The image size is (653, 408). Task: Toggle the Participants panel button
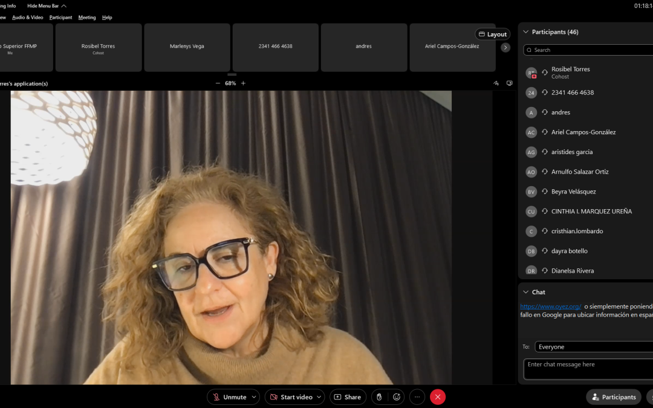point(613,397)
